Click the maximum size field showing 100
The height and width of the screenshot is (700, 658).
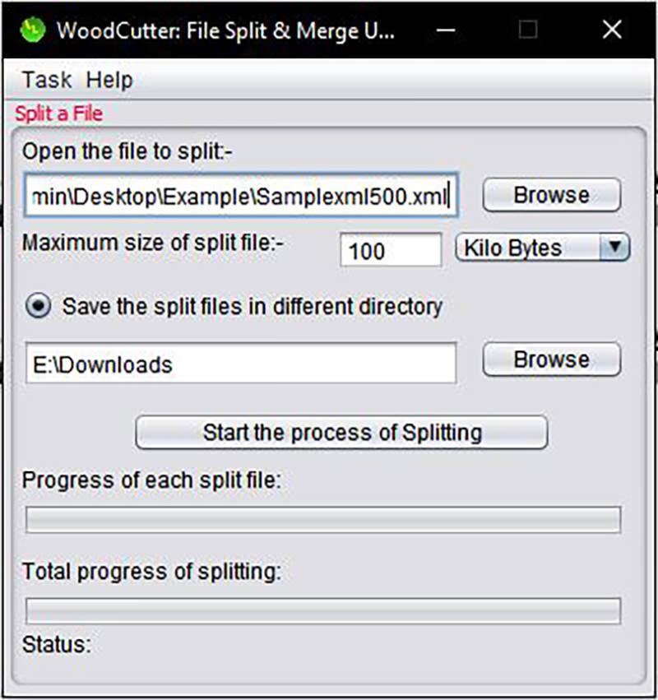click(391, 250)
